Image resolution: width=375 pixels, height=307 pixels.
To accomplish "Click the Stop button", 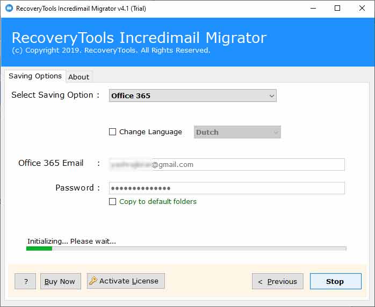I will [x=336, y=281].
